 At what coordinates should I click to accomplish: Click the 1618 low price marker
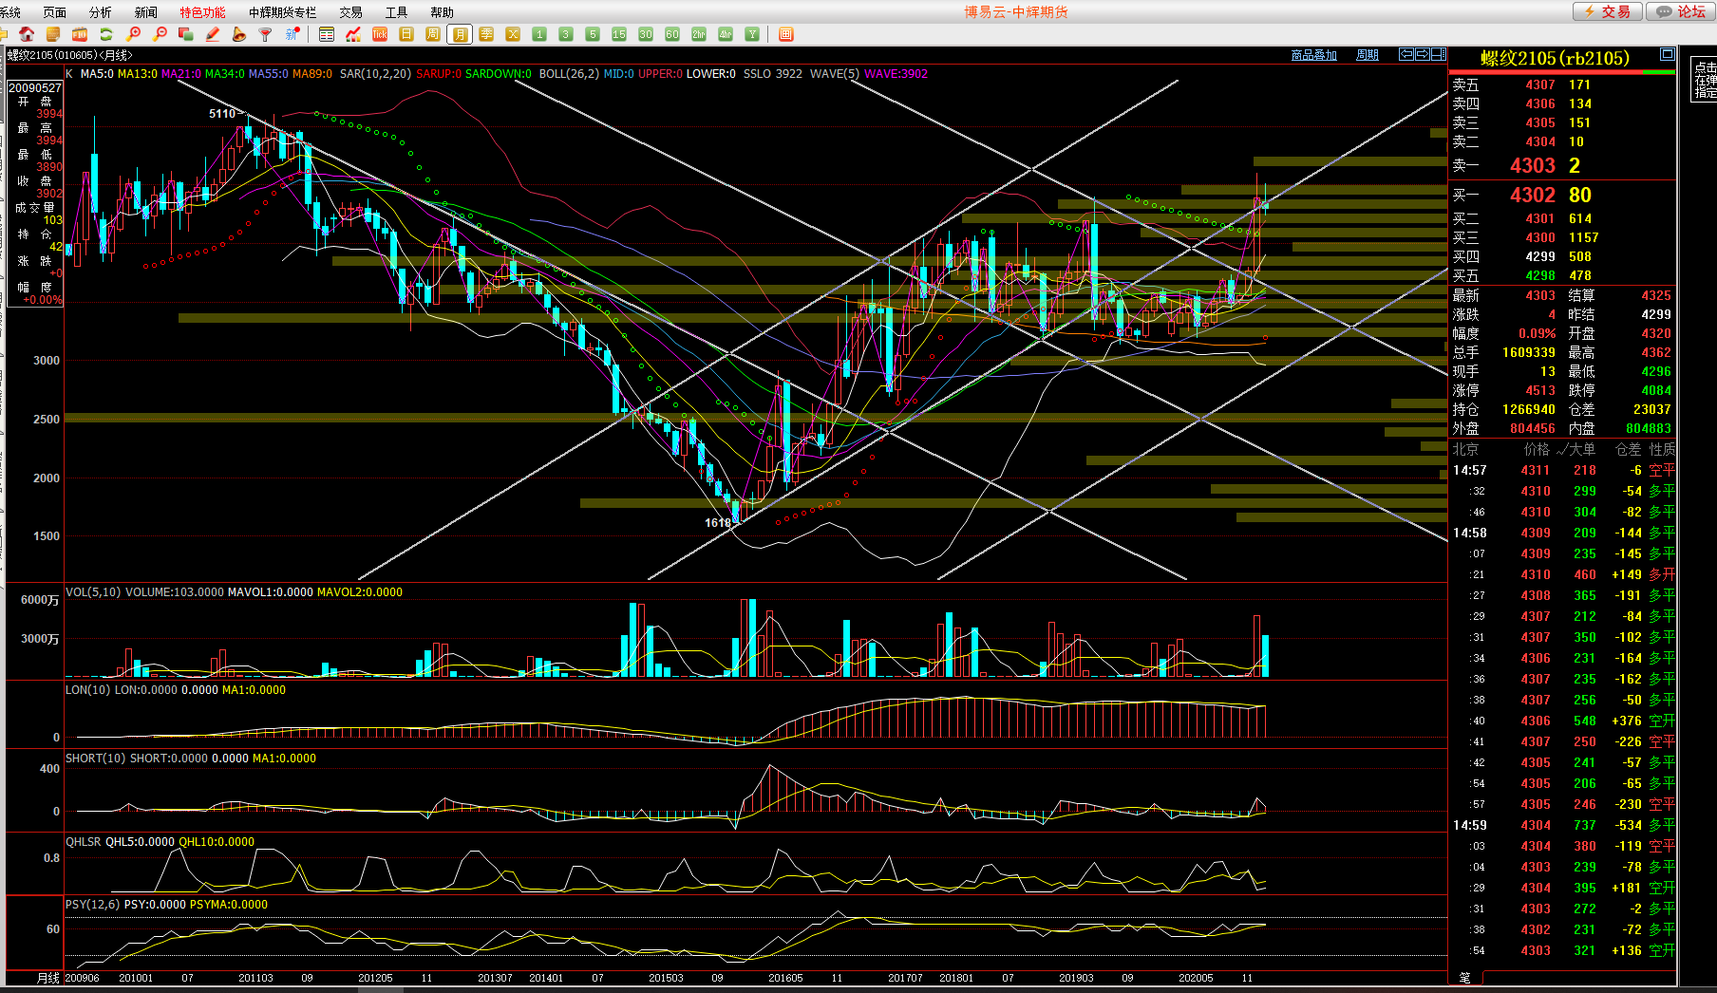(x=717, y=522)
